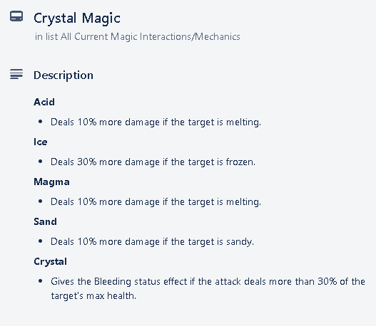Screen dimensions: 376x326
Task: Click the words "in list" before the link
Action: coord(46,37)
